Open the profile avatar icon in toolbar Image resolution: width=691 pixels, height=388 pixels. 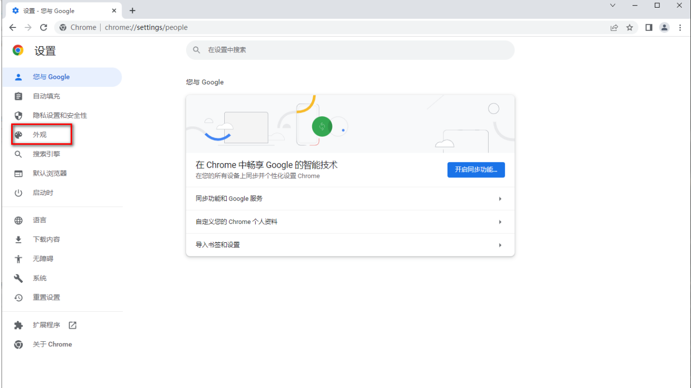click(665, 27)
